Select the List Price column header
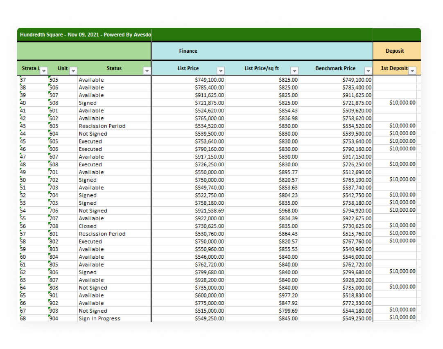 click(x=188, y=68)
